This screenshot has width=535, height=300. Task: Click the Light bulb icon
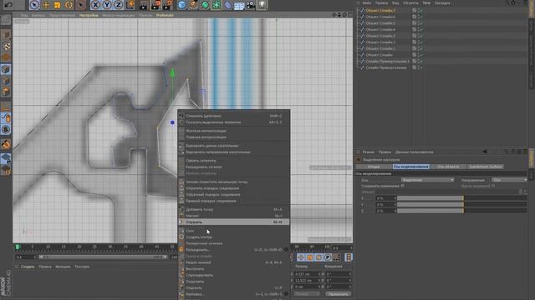point(262,5)
